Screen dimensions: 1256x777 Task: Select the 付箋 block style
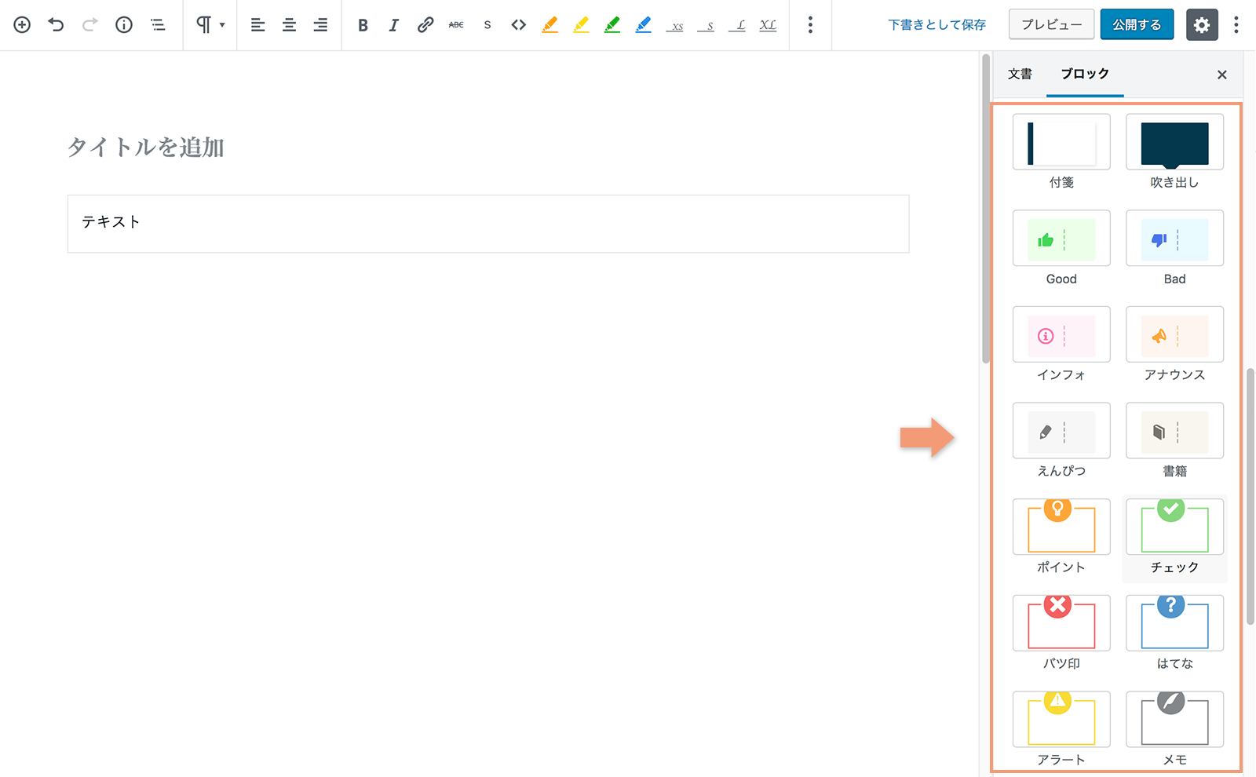1061,152
